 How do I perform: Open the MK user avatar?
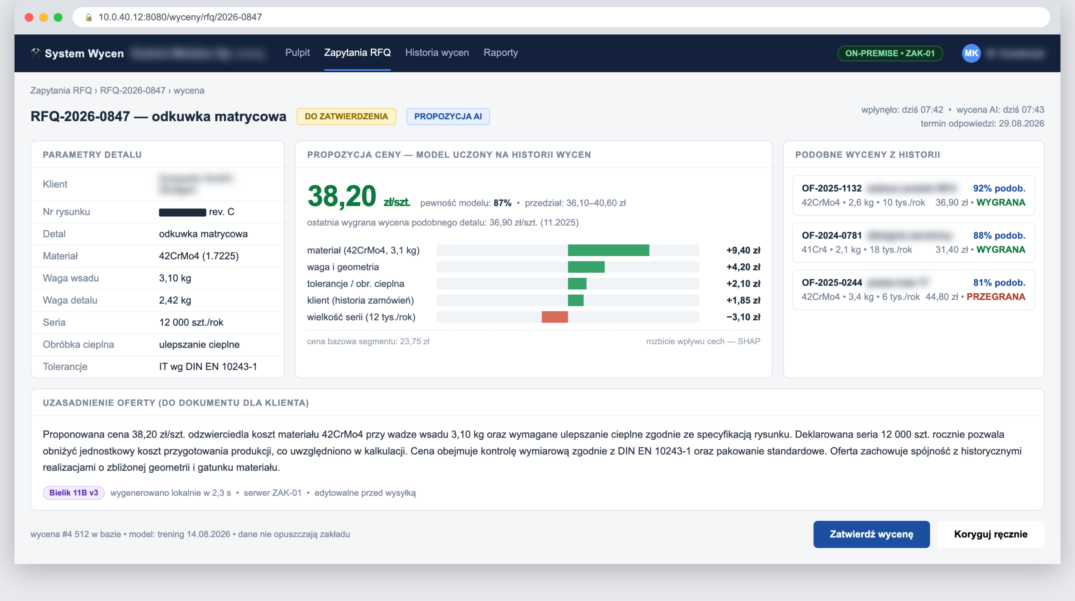pyautogui.click(x=971, y=53)
